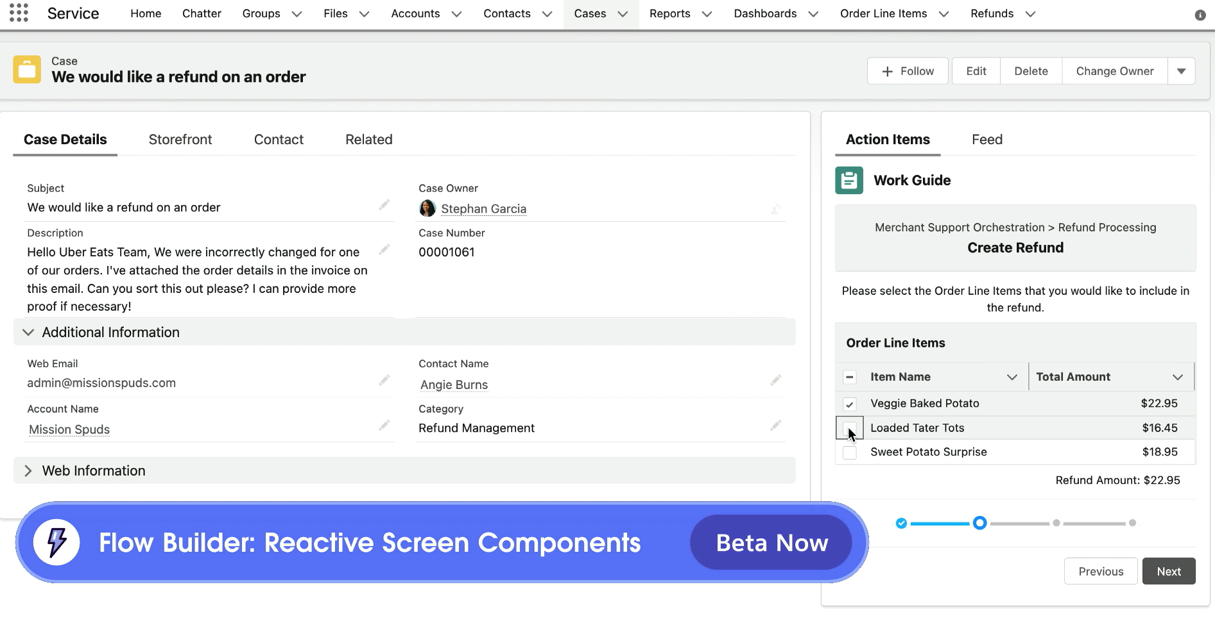Open Item Name column menu chevron
Screen dimensions: 1215x630
[x=1012, y=377]
